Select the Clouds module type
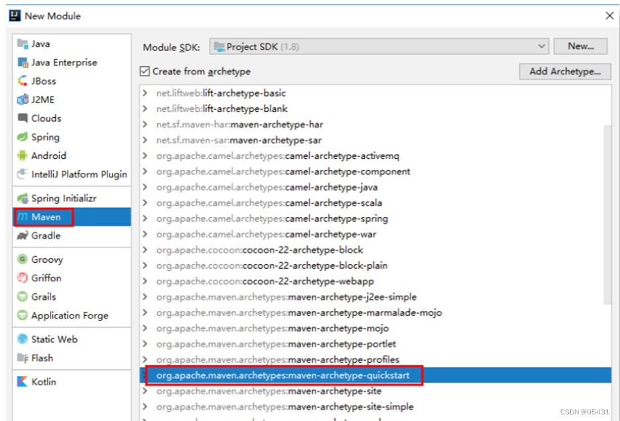The height and width of the screenshot is (421, 620). pos(72,118)
